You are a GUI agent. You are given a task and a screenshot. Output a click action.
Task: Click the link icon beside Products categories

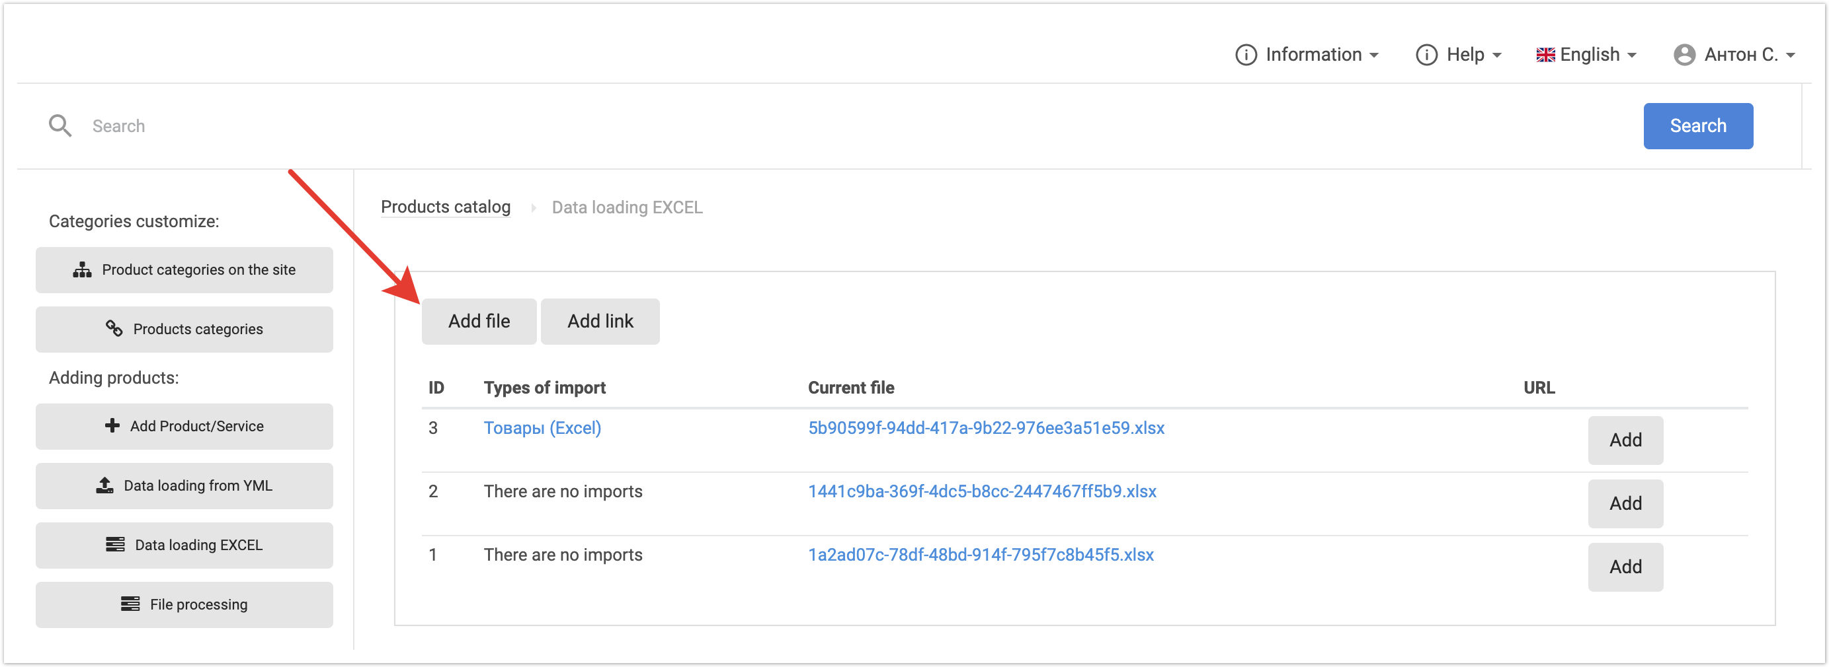114,328
